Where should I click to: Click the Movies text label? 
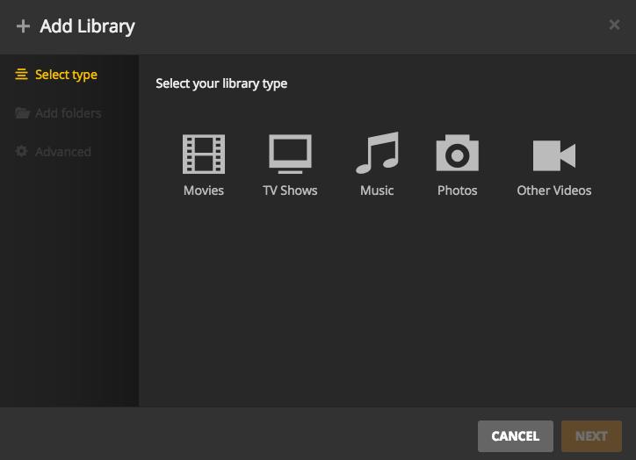[x=203, y=190]
